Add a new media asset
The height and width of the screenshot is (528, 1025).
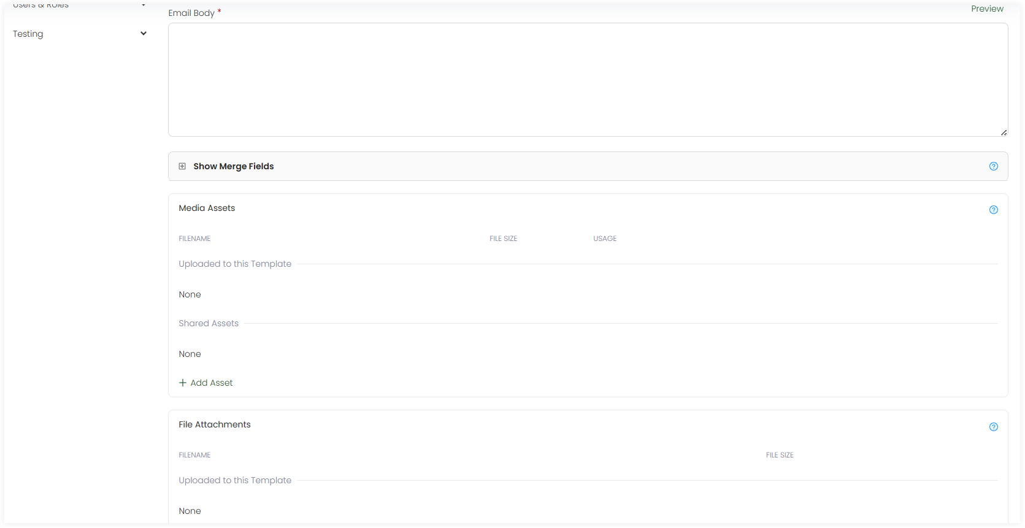206,383
